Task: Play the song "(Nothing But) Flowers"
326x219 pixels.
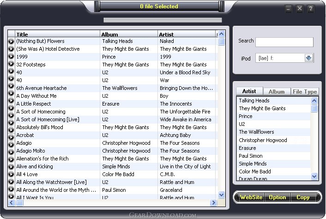Action: [x=11, y=41]
